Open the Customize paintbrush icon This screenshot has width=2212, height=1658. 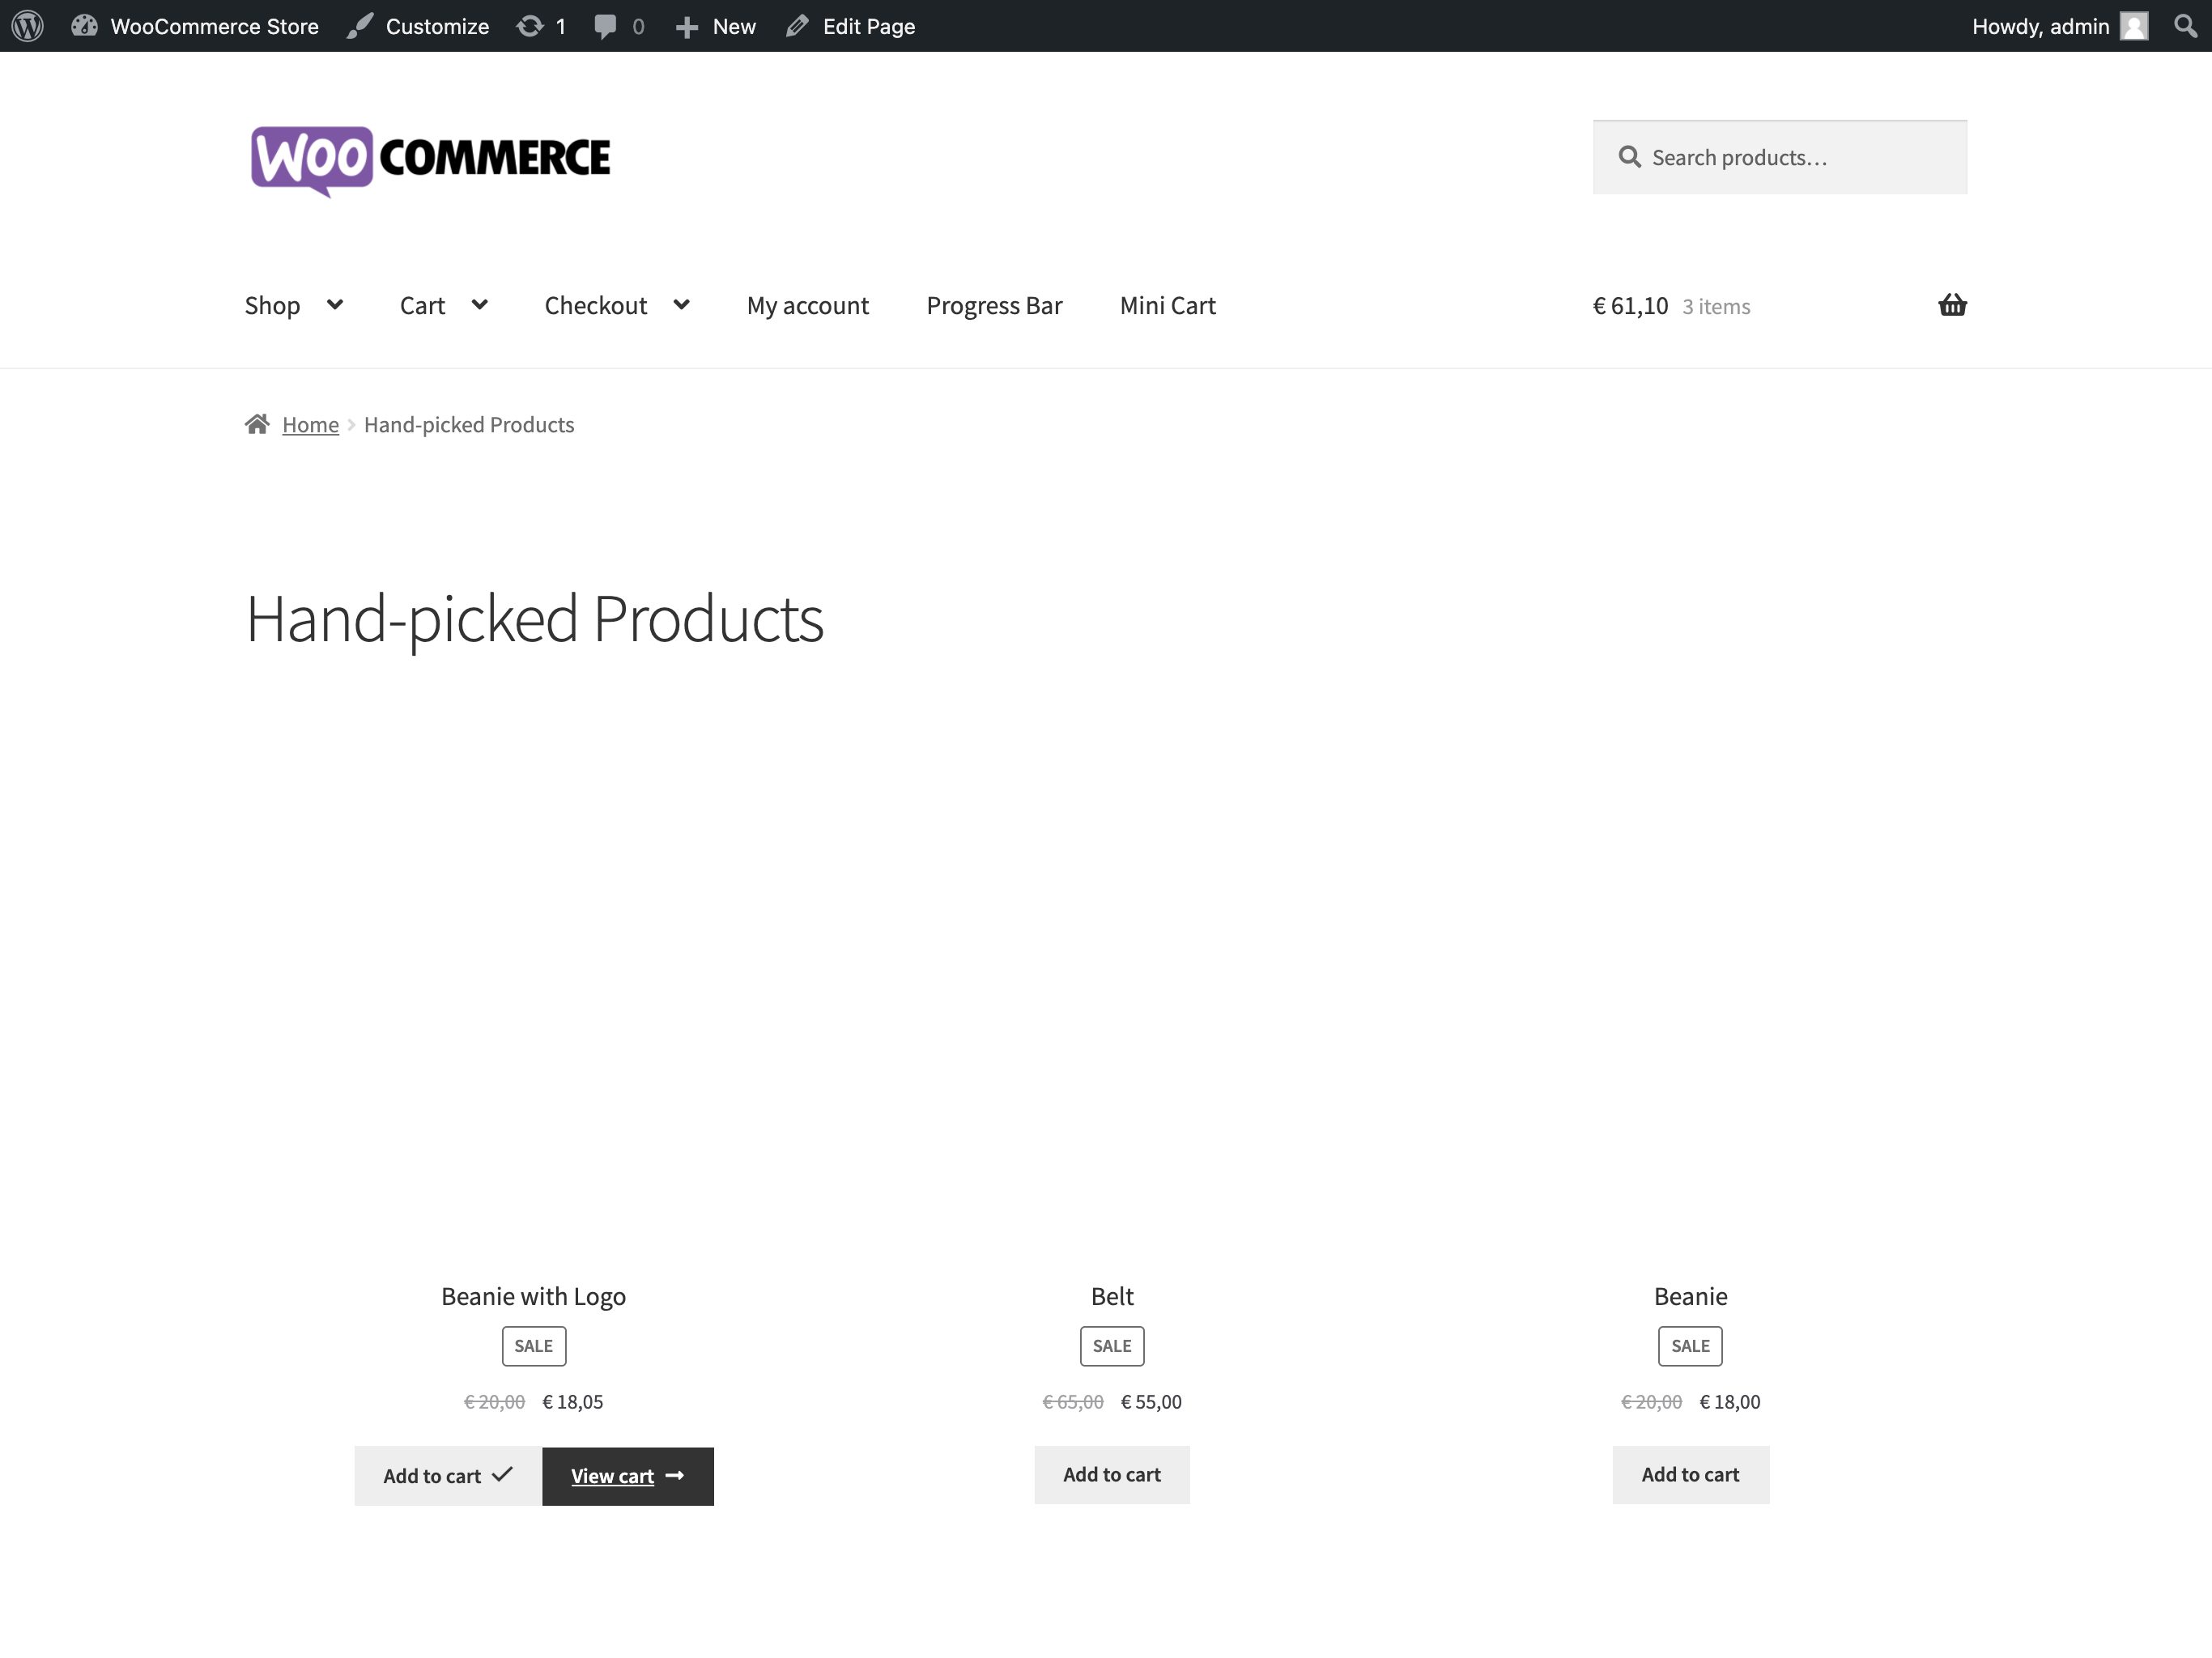point(360,26)
